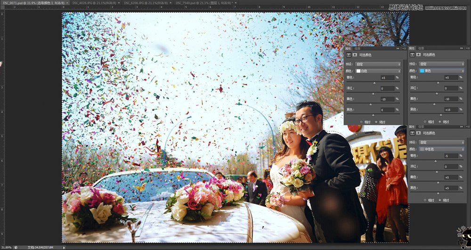The image size is (471, 250).
Task: Click the 青色 -5 value field in the 中性色 panel
Action: [x=451, y=156]
